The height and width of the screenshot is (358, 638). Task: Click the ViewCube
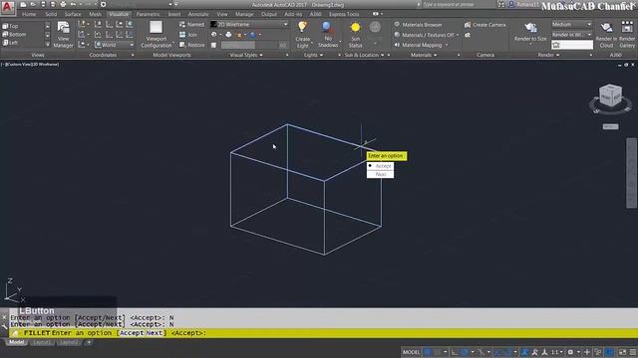pos(610,96)
